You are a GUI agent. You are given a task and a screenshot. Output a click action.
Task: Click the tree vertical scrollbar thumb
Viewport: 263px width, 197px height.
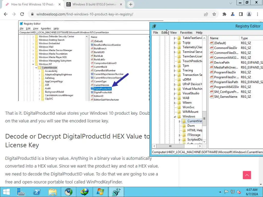[204, 119]
